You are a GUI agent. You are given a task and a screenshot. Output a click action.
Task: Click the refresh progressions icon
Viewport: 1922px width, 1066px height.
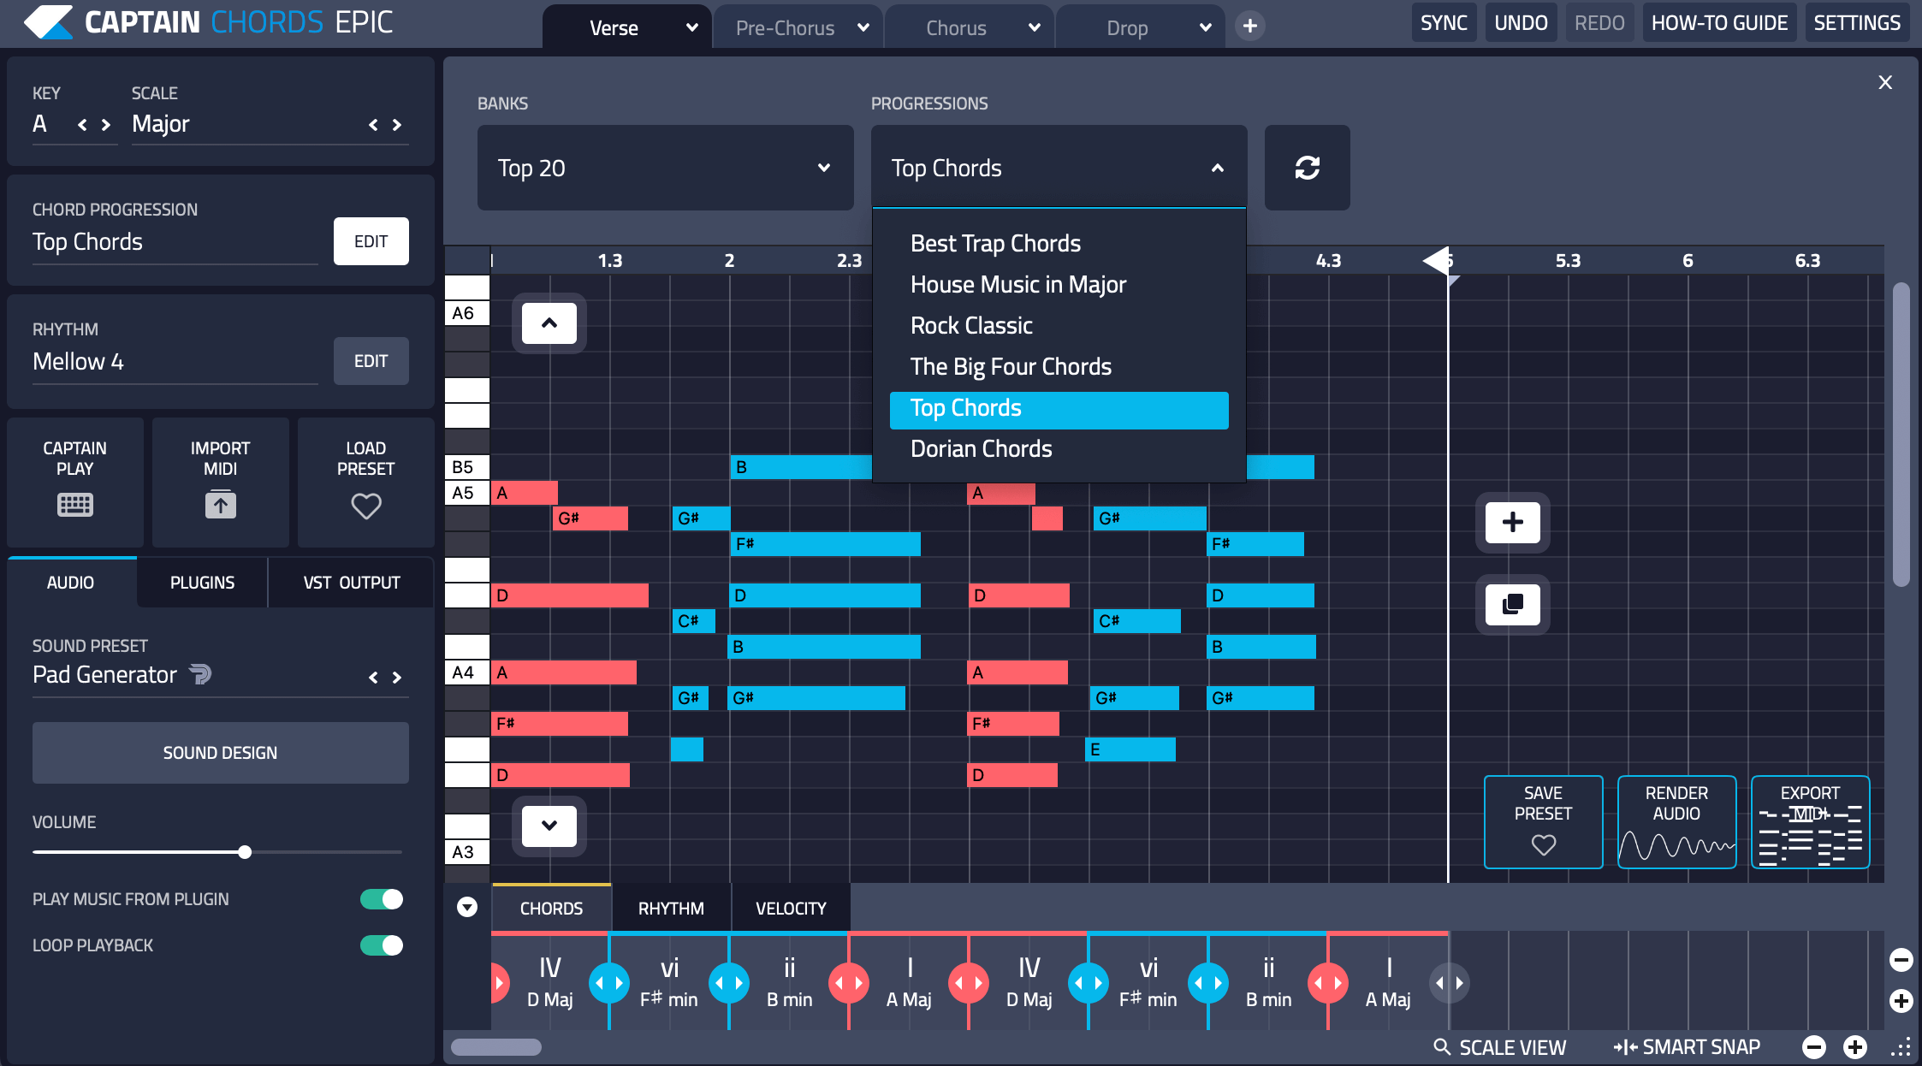click(1307, 168)
